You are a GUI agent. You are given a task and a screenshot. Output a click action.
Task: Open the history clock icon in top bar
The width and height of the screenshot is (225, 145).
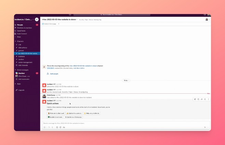pyautogui.click(x=70, y=15)
